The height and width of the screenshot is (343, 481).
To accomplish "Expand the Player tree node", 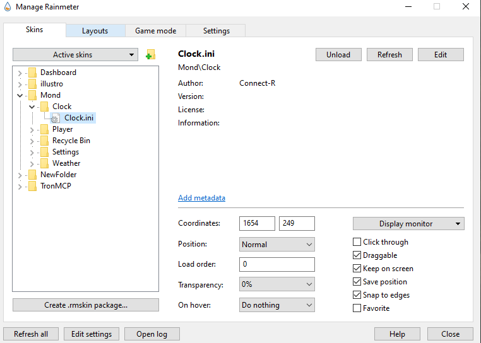I will click(x=32, y=130).
